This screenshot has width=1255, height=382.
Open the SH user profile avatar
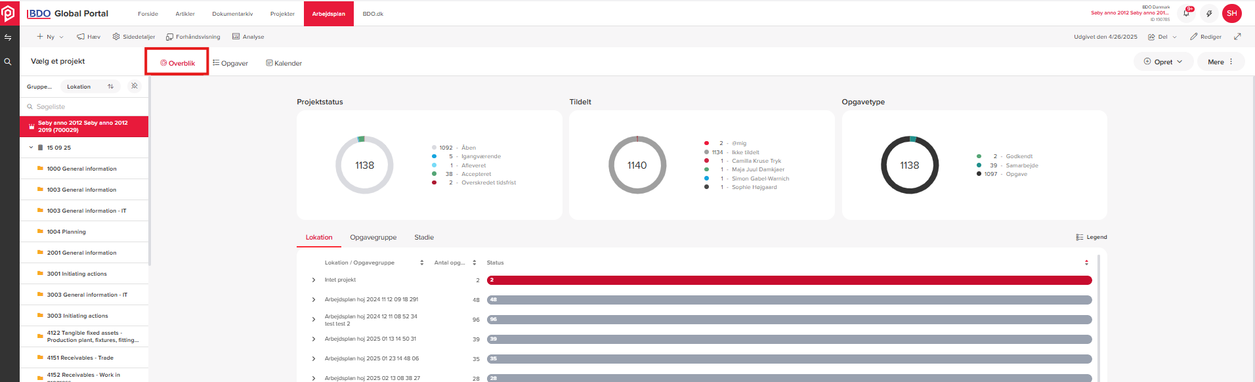tap(1231, 13)
